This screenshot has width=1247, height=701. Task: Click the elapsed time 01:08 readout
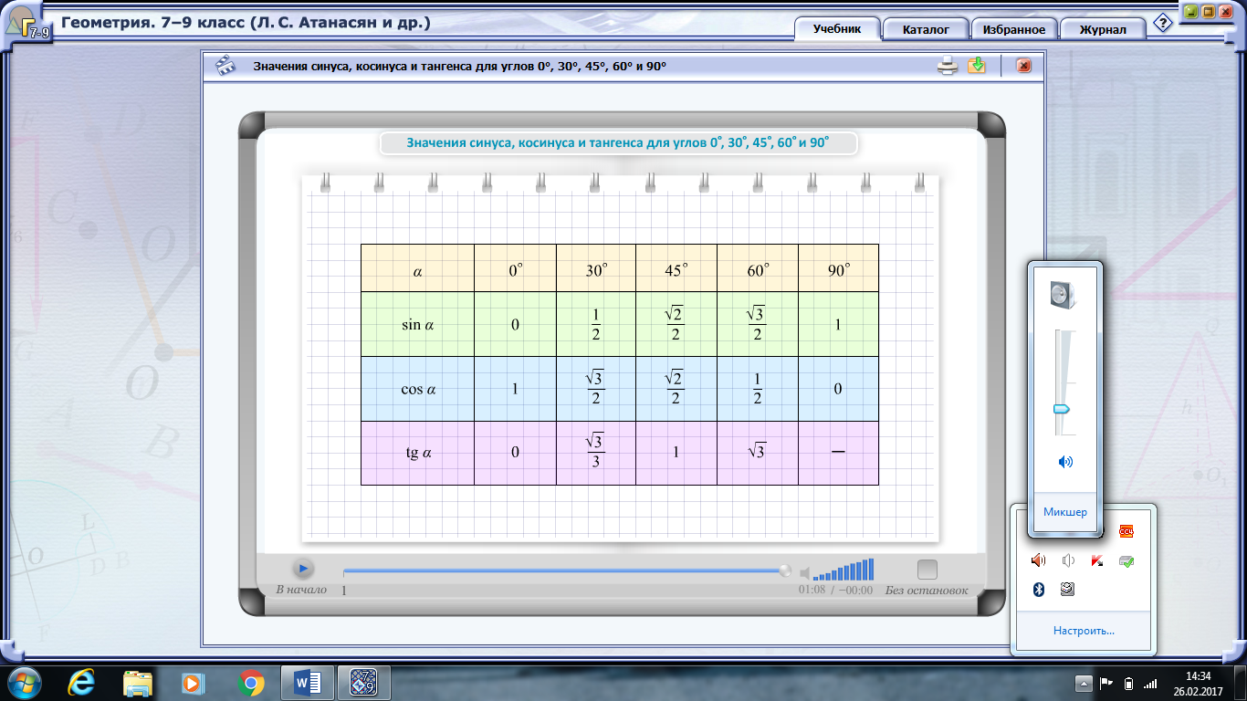tap(812, 591)
